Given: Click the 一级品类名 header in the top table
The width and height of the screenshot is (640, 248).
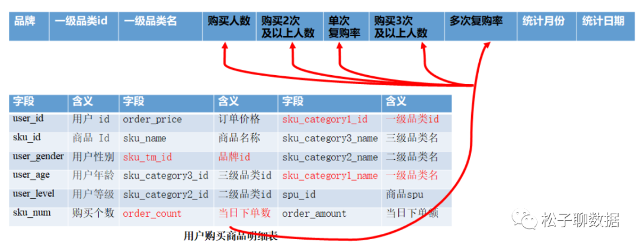Looking at the screenshot, I should point(161,27).
